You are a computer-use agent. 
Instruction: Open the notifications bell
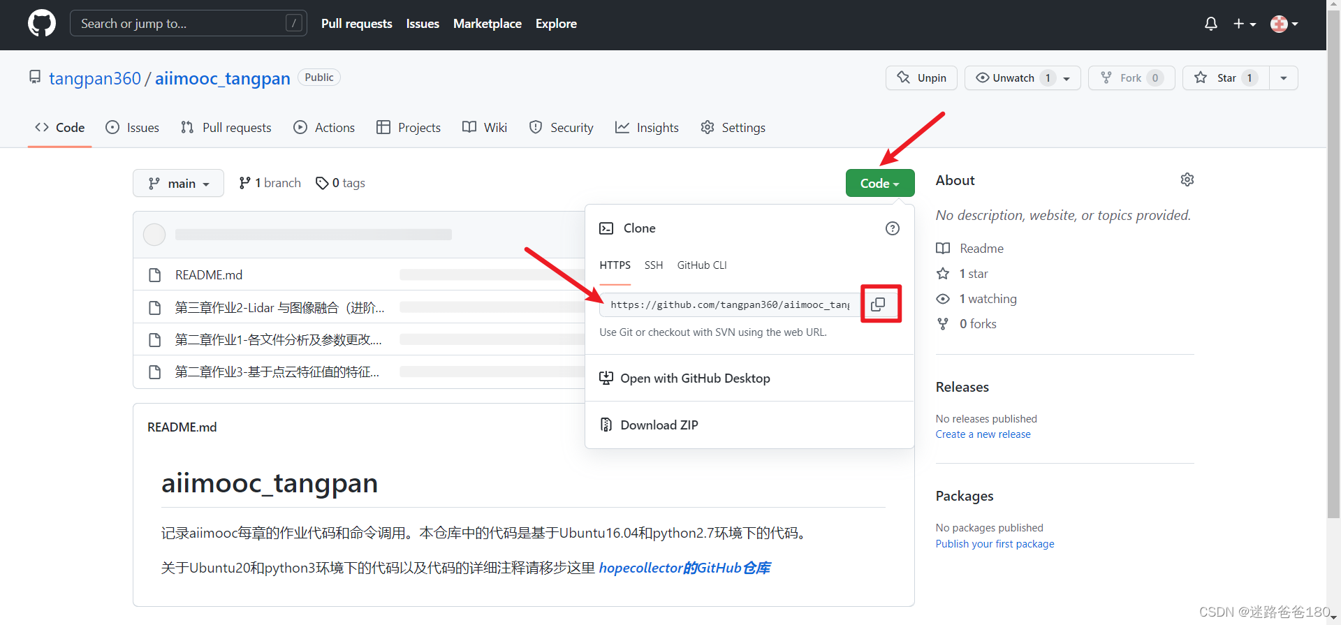click(x=1211, y=24)
